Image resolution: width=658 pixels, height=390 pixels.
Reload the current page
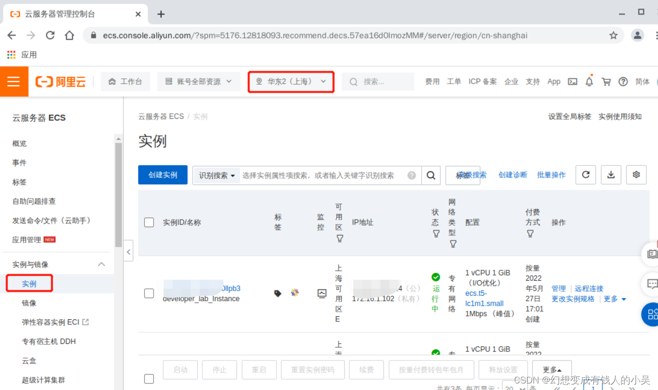(50, 36)
